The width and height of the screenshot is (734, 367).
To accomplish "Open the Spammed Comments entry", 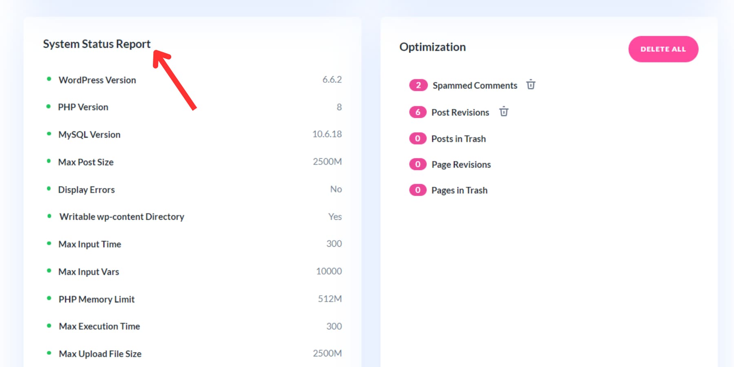I will click(474, 85).
